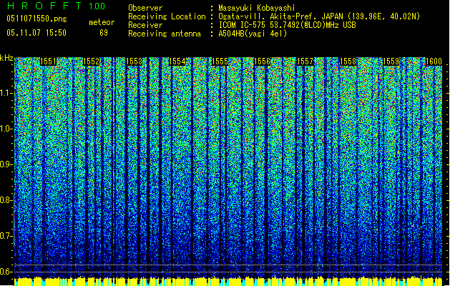Click the meteor count 69

(104, 33)
